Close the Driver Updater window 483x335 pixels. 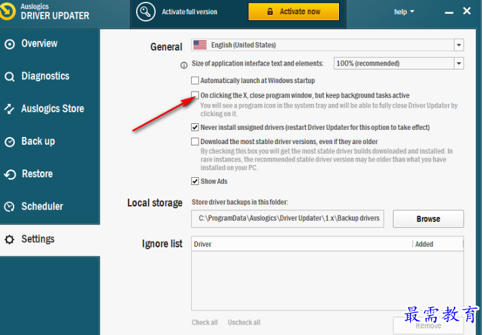pyautogui.click(x=467, y=11)
